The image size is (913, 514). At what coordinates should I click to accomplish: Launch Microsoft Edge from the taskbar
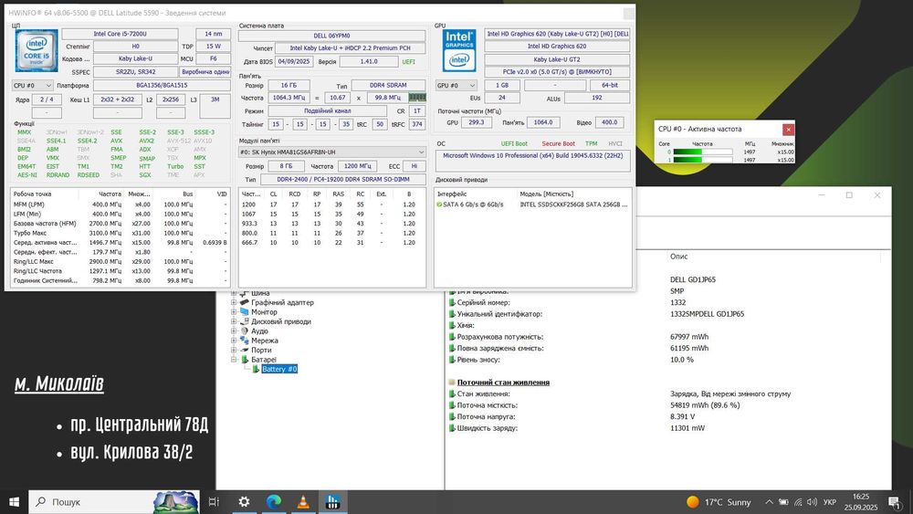pyautogui.click(x=274, y=502)
